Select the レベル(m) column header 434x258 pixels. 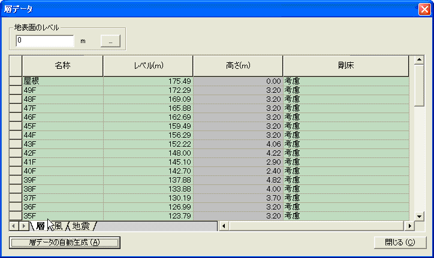coord(147,66)
